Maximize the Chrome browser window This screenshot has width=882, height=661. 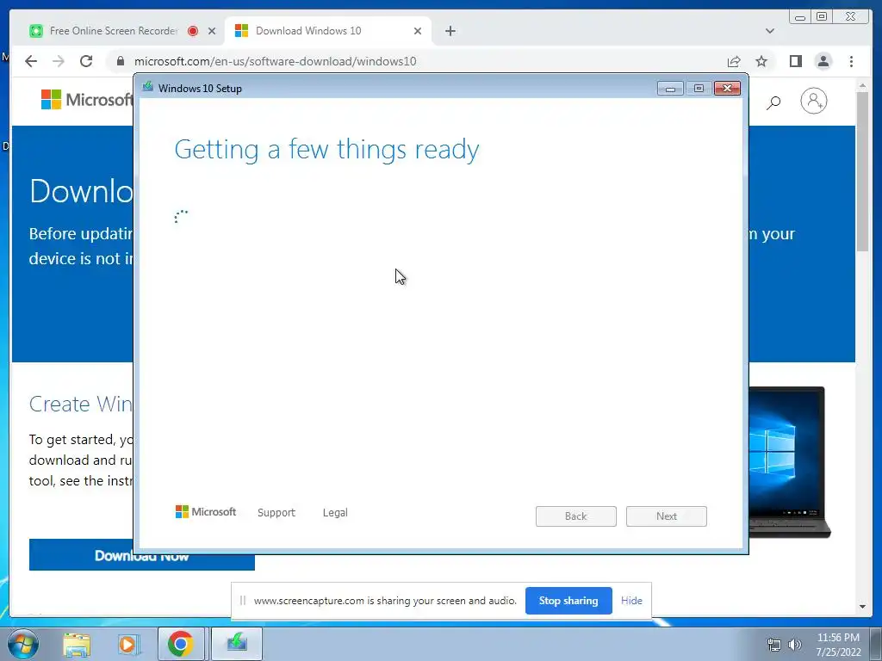point(822,17)
